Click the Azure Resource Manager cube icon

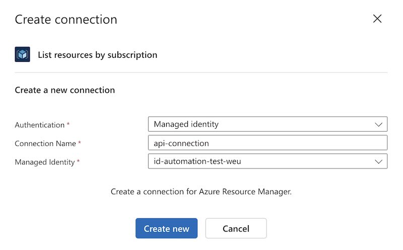(x=22, y=54)
